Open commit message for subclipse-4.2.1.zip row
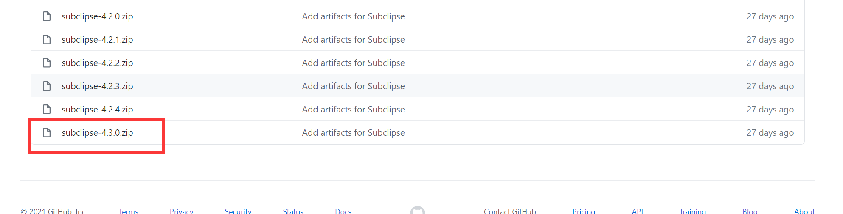 click(x=353, y=40)
